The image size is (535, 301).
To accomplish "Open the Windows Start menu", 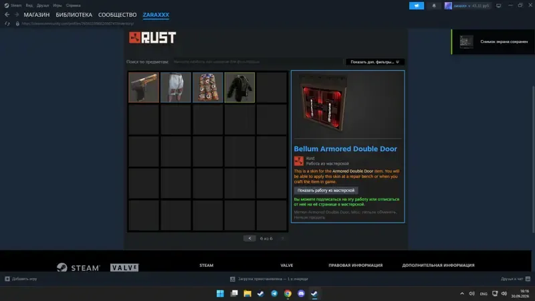I will click(x=220, y=294).
